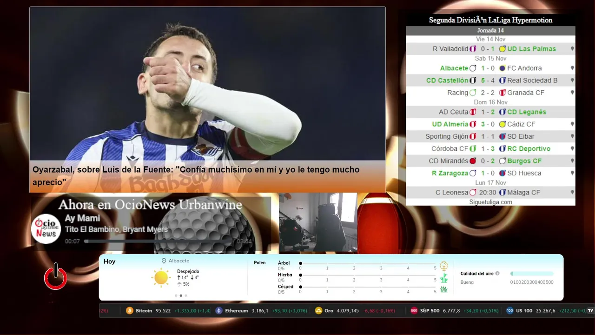Select the first weather carousel dot
The image size is (595, 335).
[176, 295]
